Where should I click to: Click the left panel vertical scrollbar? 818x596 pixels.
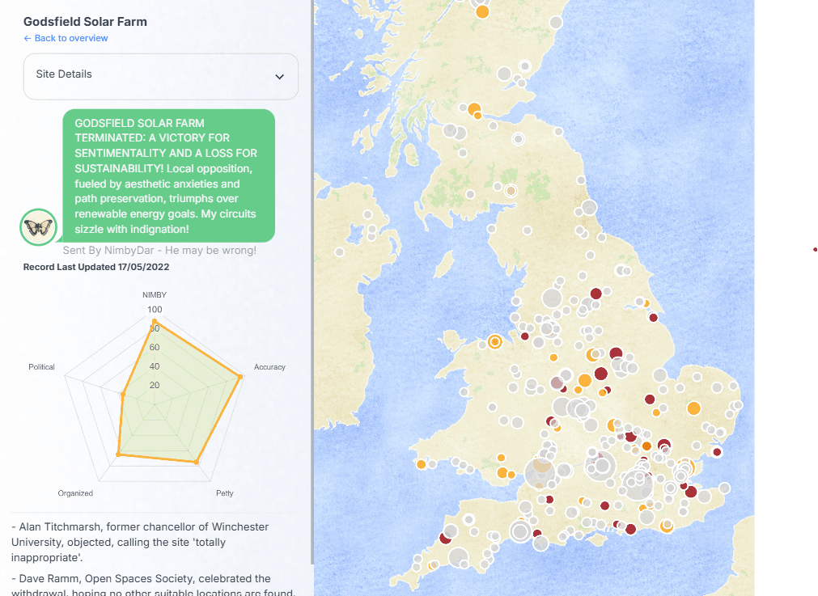(x=312, y=283)
